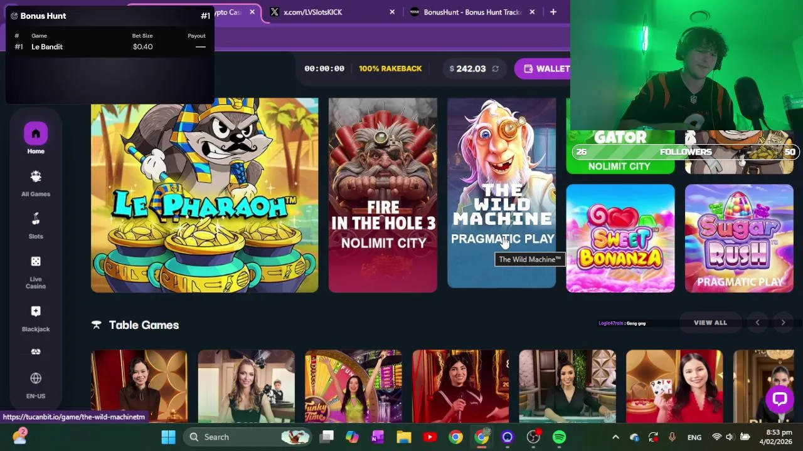Image resolution: width=803 pixels, height=451 pixels.
Task: Show next Table Games with right arrow
Action: click(x=783, y=323)
